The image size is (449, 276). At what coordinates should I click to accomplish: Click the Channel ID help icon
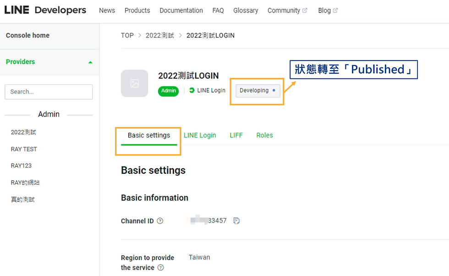pos(160,221)
